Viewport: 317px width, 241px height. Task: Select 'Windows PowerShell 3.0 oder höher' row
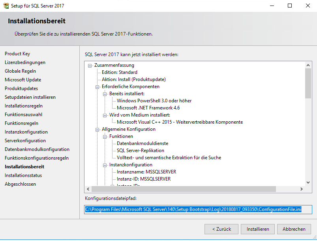pyautogui.click(x=154, y=101)
